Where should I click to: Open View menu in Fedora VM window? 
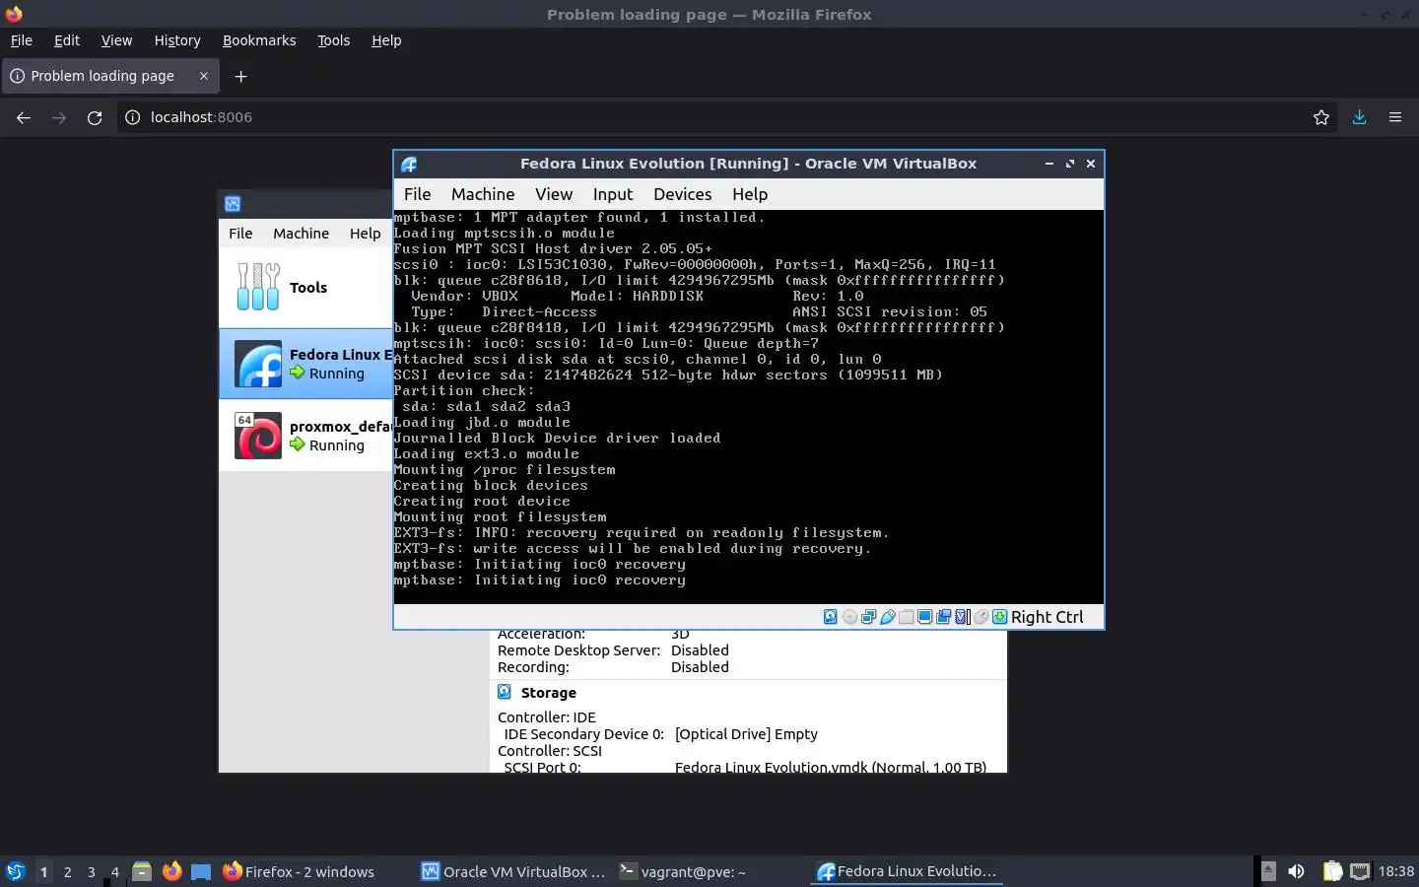554,194
